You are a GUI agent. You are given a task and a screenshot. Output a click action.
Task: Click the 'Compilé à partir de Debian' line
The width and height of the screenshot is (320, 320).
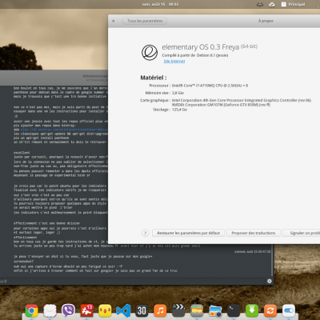click(x=194, y=55)
